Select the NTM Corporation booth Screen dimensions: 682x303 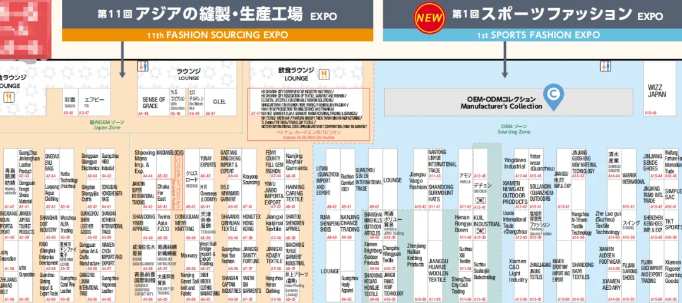tap(27, 271)
